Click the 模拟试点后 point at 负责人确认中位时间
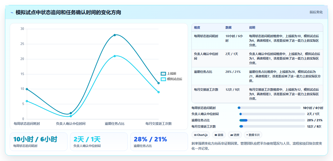Image resolution: width=333 pixels, height=161 pixels. (71, 116)
